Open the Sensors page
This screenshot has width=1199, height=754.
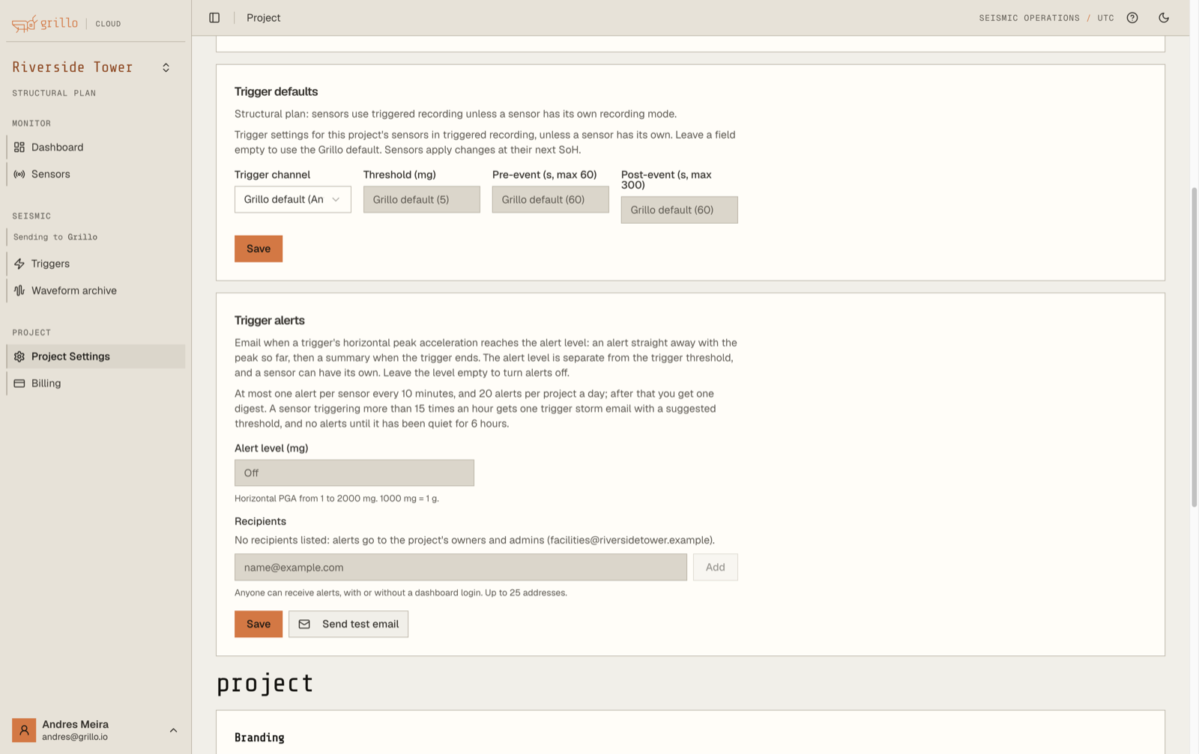pyautogui.click(x=96, y=174)
